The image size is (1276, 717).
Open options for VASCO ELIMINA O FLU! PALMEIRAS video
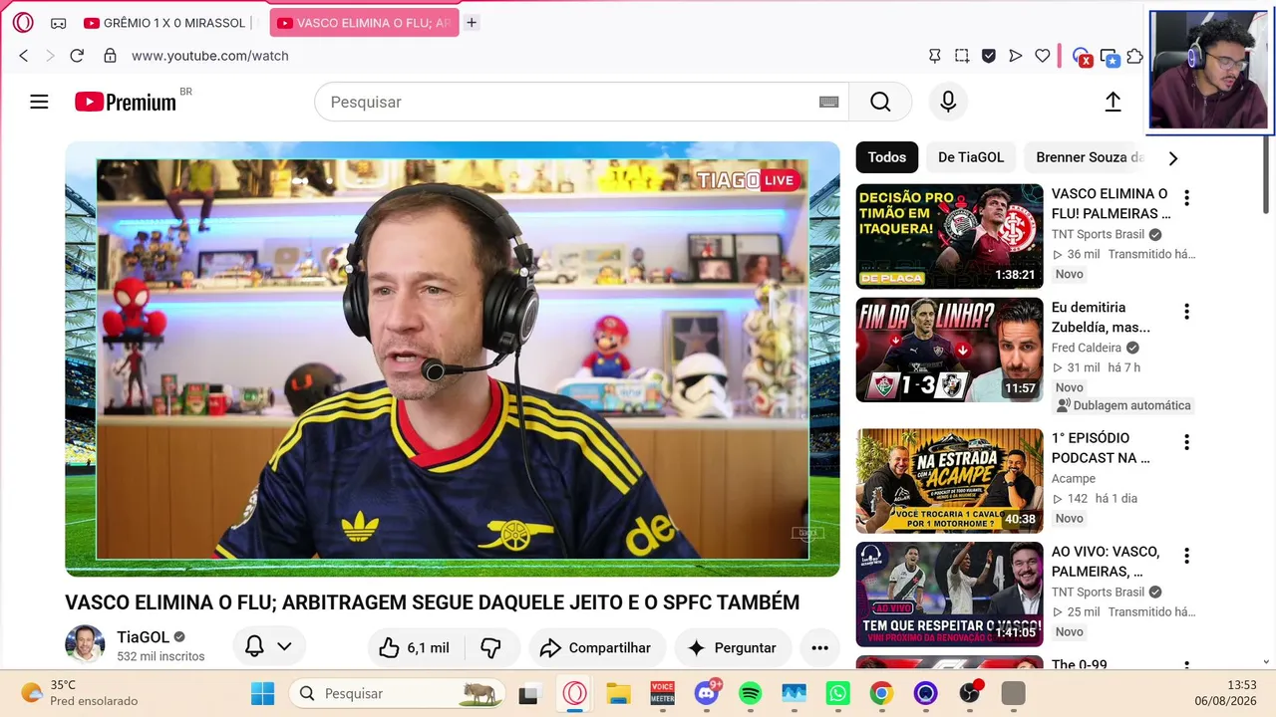click(x=1186, y=197)
